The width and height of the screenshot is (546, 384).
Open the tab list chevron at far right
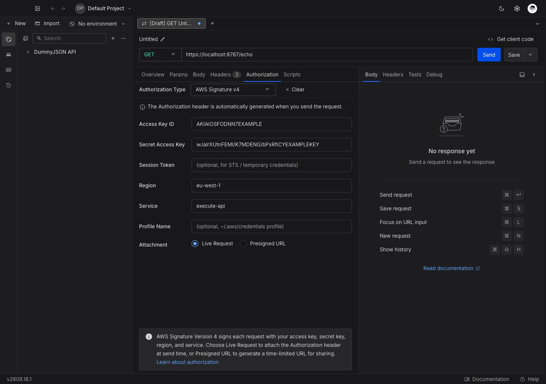tap(537, 23)
